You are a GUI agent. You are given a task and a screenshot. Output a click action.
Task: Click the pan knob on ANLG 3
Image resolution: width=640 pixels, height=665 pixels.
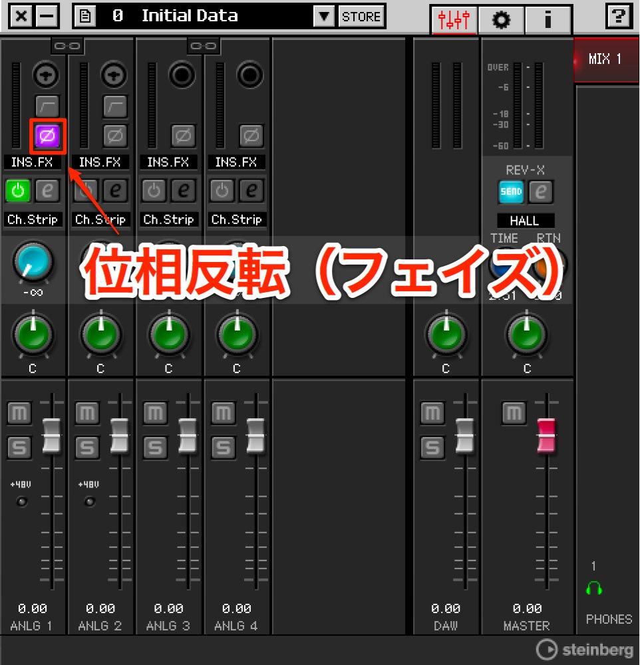170,335
